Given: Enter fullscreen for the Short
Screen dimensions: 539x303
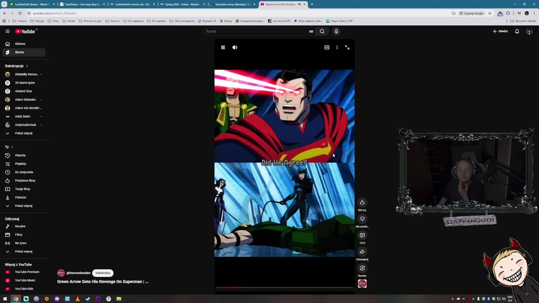Looking at the screenshot, I should [347, 48].
